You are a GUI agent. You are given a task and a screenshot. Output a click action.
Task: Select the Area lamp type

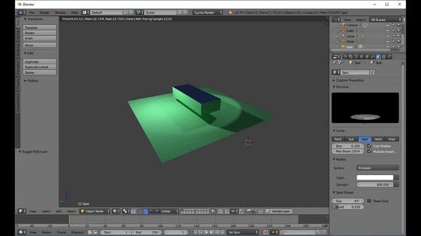tap(392, 139)
